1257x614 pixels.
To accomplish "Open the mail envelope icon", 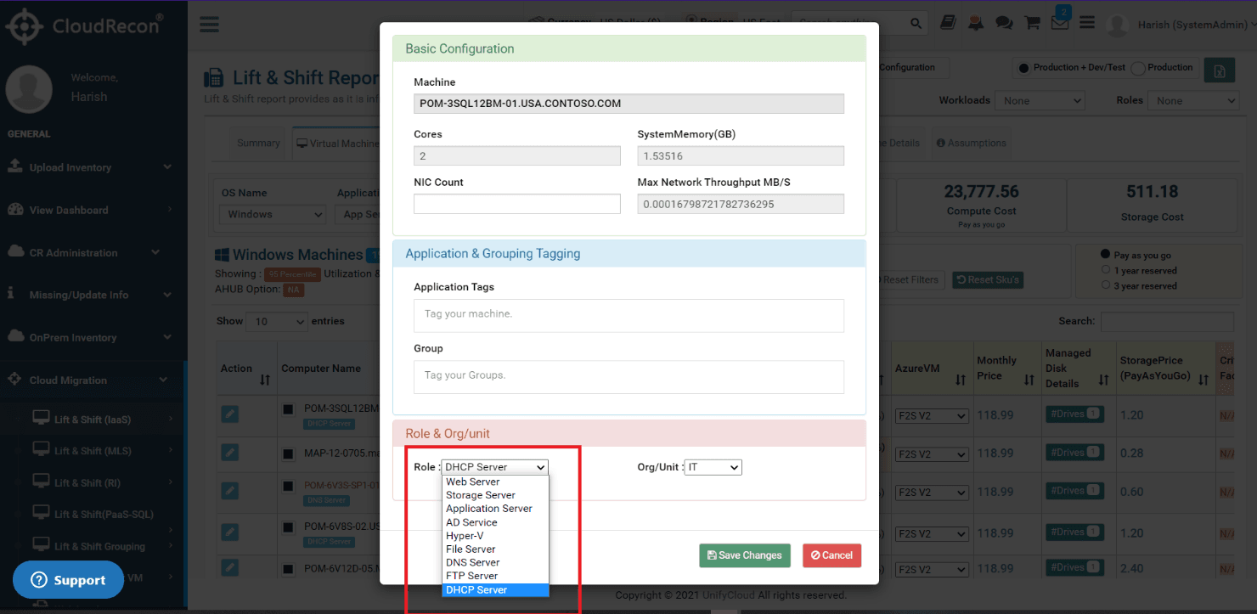I will [x=1060, y=24].
